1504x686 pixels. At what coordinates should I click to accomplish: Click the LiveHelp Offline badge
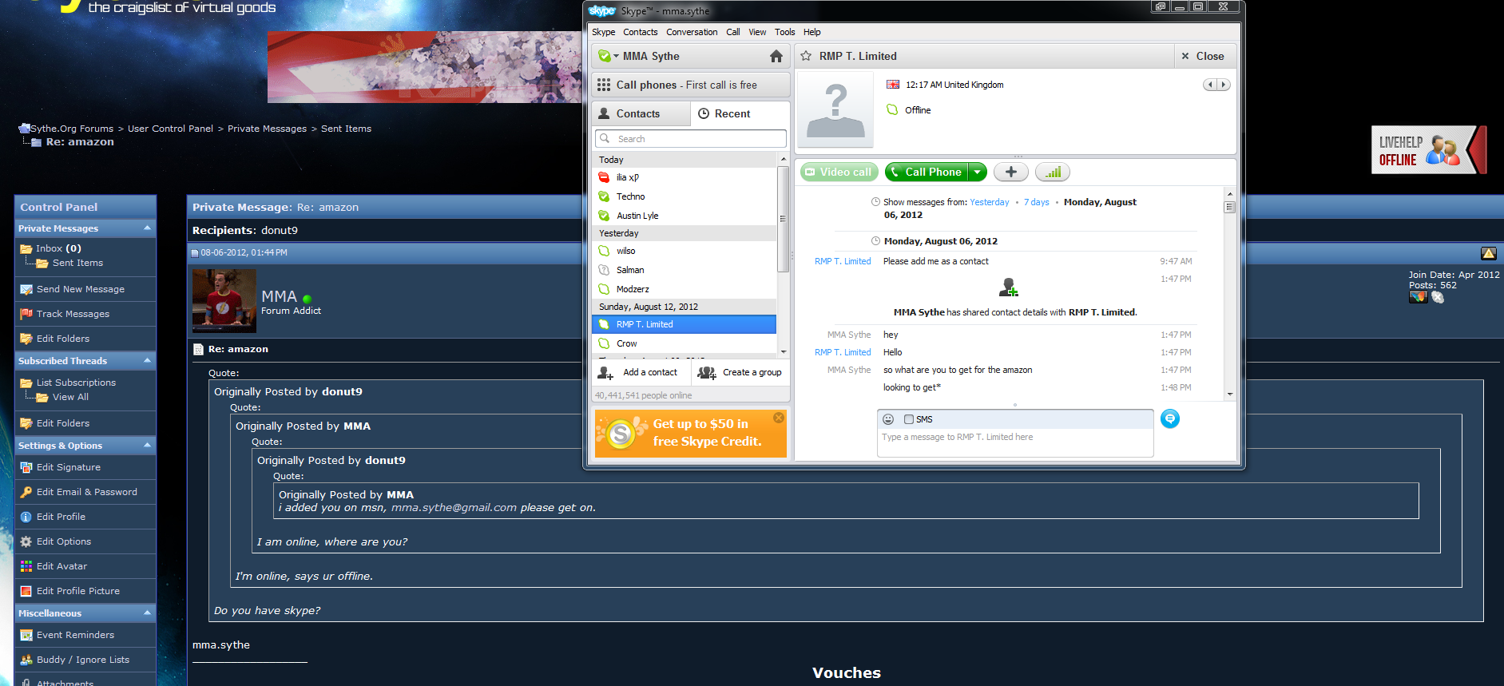coord(1429,150)
